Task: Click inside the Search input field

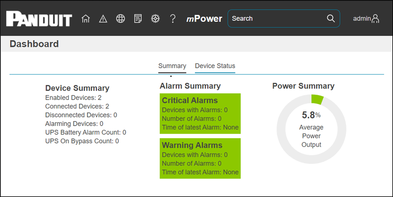Action: coord(276,19)
